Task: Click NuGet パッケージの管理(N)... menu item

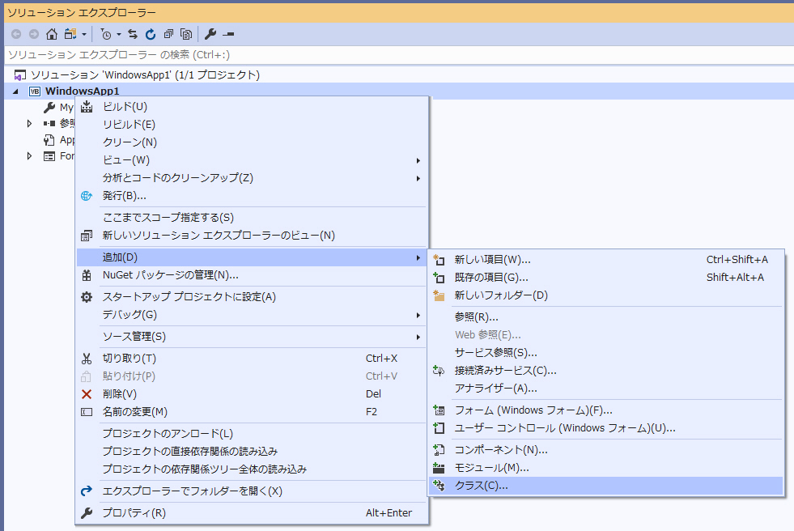Action: (253, 275)
